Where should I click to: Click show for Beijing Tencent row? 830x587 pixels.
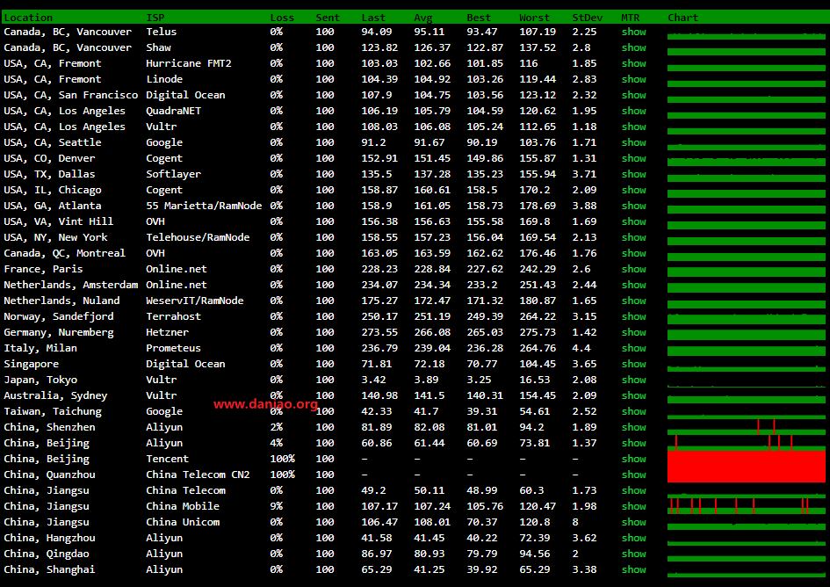click(633, 459)
